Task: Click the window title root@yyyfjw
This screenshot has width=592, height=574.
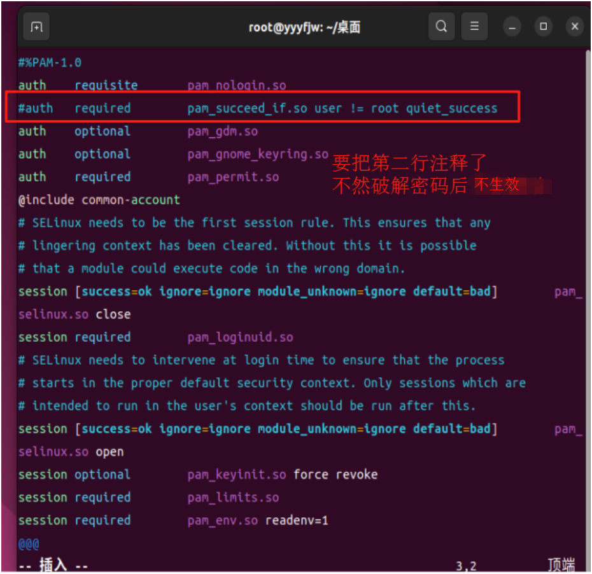Action: pyautogui.click(x=304, y=27)
